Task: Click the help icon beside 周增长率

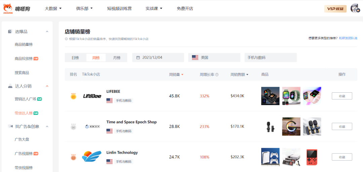Action: point(217,75)
